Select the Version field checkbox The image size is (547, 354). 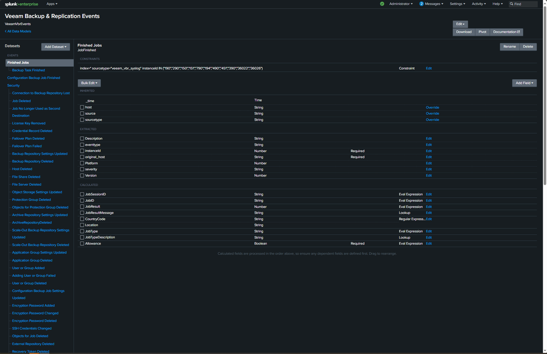[x=82, y=176]
